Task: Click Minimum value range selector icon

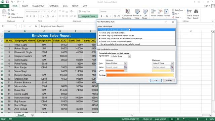Action: (125, 67)
